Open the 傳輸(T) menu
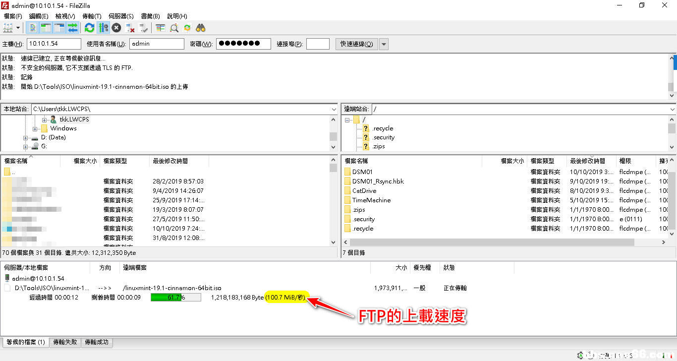The height and width of the screenshot is (361, 677). pyautogui.click(x=92, y=16)
